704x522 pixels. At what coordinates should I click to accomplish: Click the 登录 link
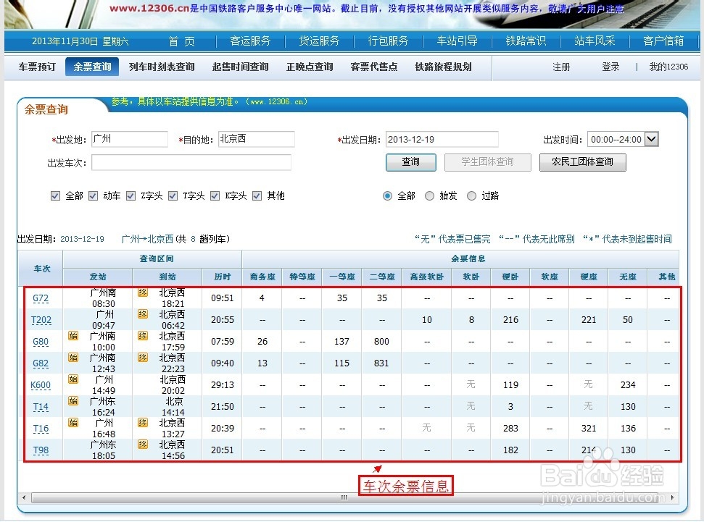(610, 67)
